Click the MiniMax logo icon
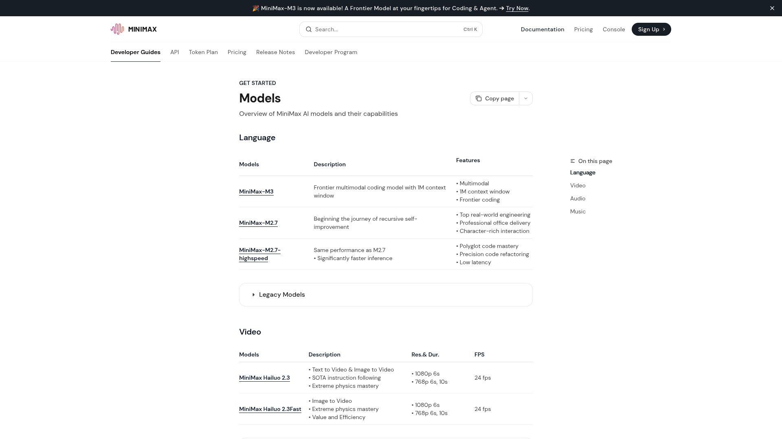 [117, 29]
